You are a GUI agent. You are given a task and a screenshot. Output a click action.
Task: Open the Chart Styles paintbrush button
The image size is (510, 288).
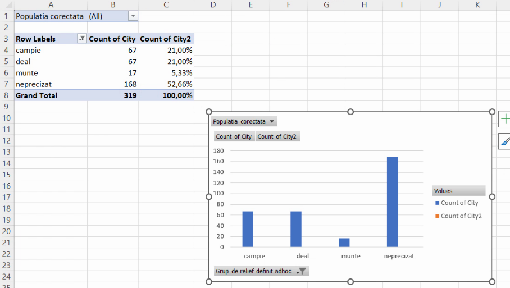504,141
